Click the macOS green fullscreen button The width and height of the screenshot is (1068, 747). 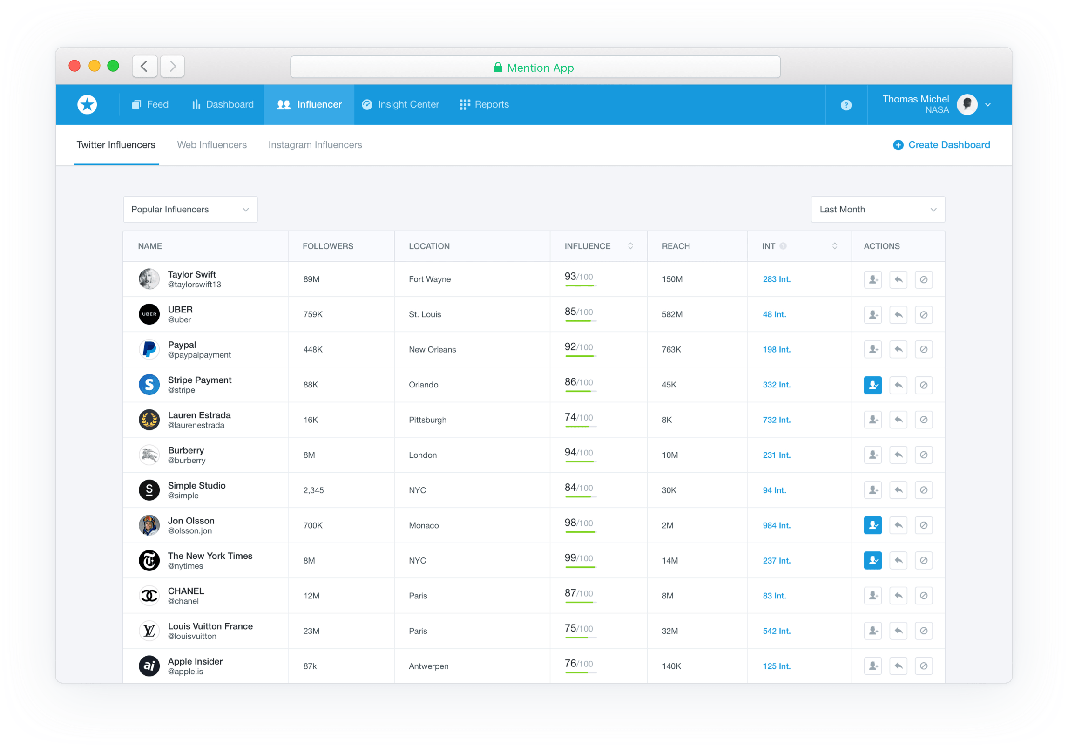(113, 66)
